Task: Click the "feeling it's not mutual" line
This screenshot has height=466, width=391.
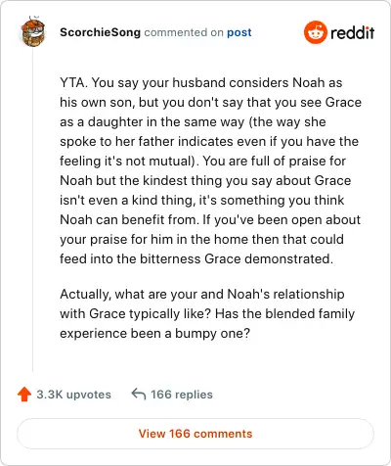Action: [x=202, y=161]
